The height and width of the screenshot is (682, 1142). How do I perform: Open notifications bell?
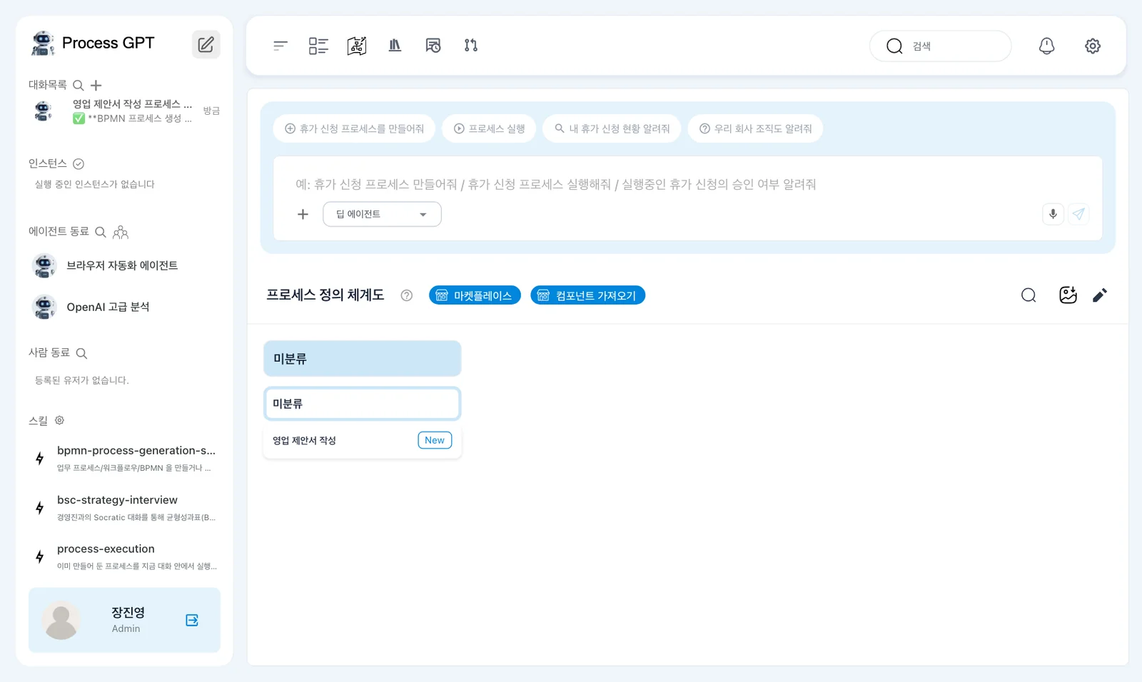point(1046,46)
